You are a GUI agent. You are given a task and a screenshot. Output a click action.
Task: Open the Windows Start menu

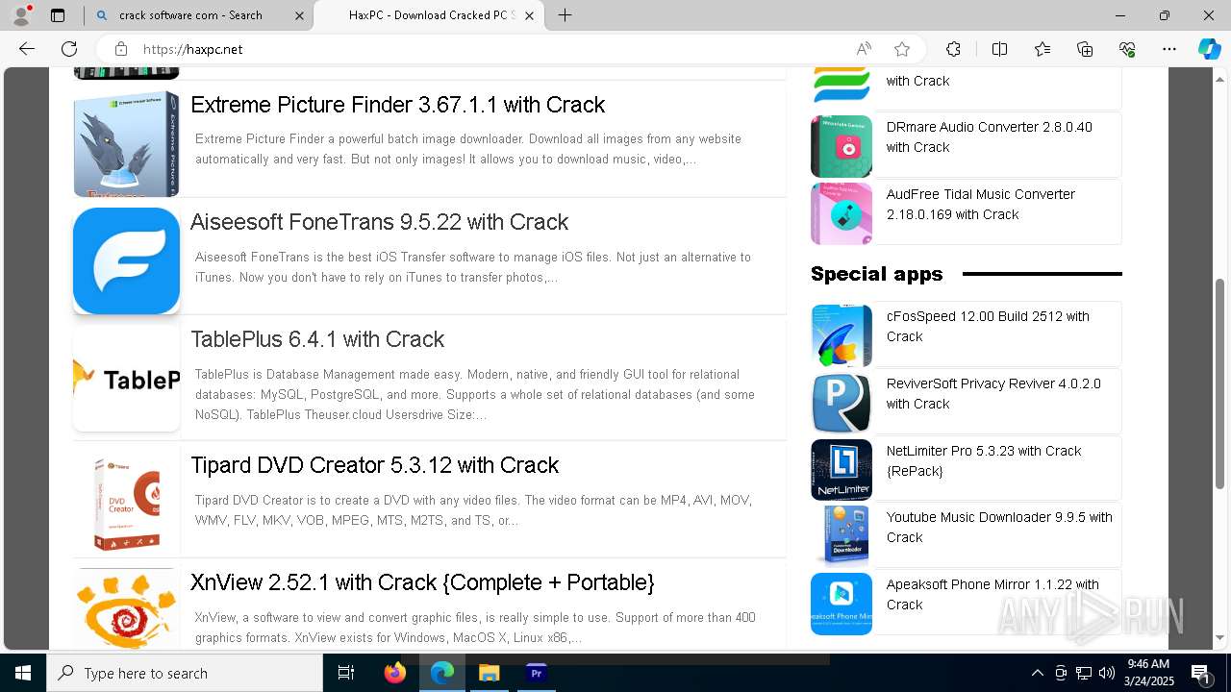click(23, 673)
